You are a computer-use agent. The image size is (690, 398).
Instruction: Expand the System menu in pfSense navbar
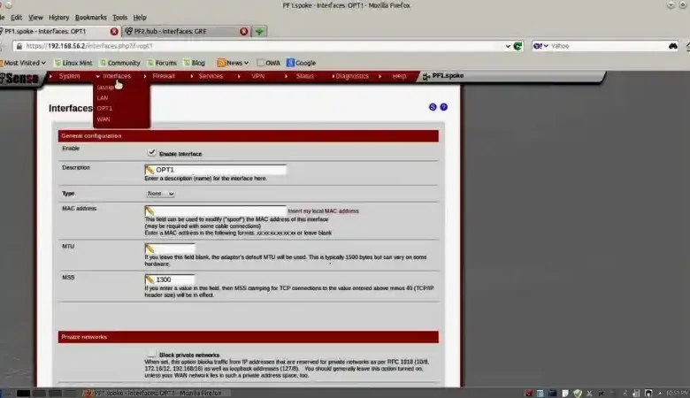point(69,76)
